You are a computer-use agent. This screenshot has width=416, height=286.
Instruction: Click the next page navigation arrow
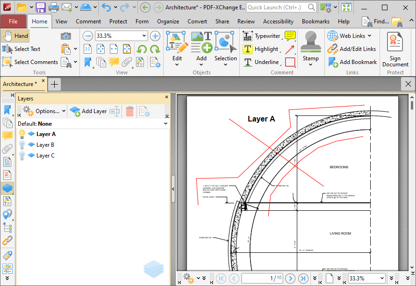[290, 278]
